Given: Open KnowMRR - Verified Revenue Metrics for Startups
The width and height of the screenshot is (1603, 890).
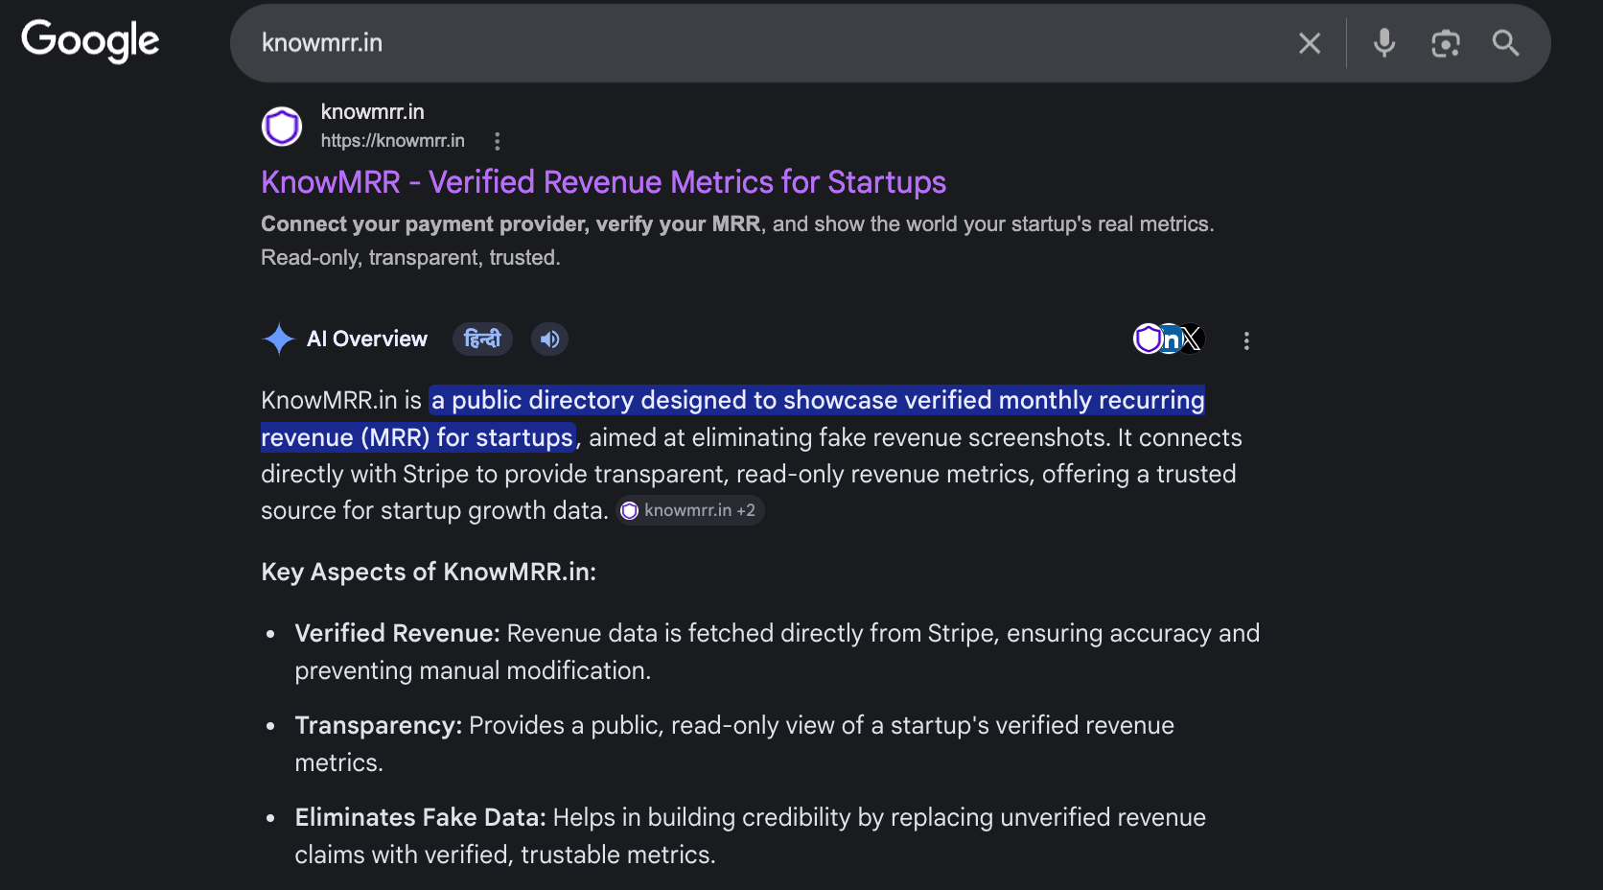Looking at the screenshot, I should pyautogui.click(x=603, y=182).
